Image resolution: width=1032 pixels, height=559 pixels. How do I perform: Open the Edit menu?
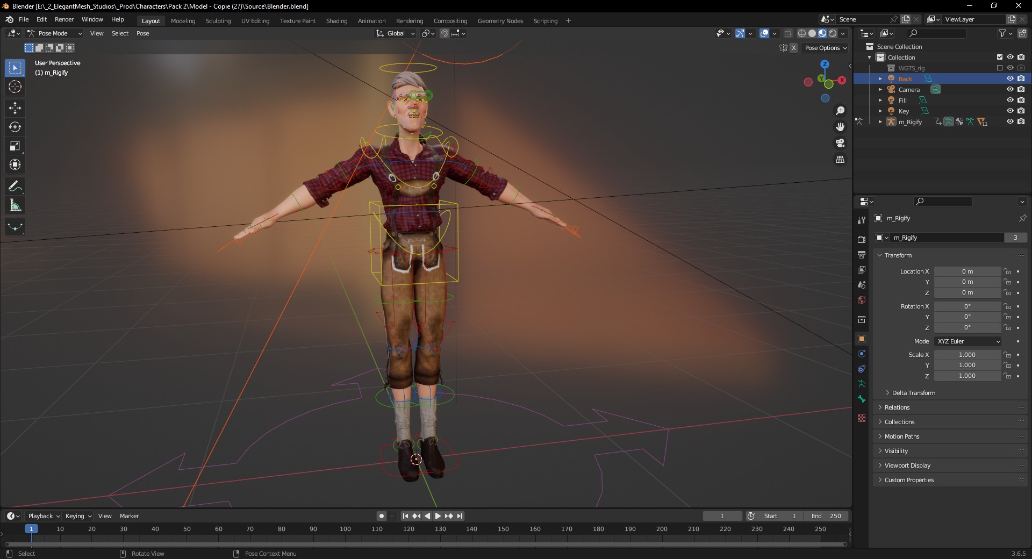[41, 19]
